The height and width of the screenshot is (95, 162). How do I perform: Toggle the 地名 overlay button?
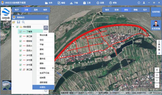click(x=107, y=10)
